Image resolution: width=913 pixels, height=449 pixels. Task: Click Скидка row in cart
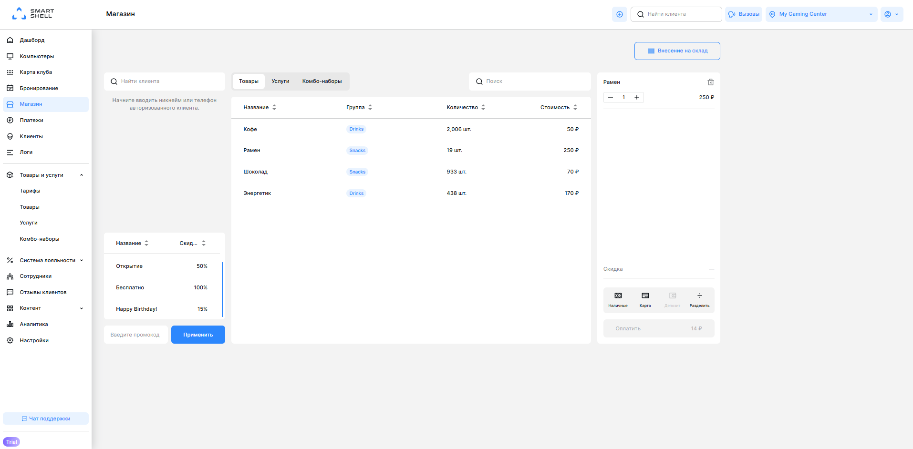(659, 269)
